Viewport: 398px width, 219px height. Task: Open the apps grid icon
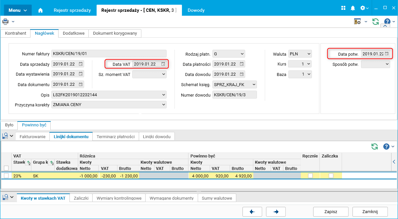point(343,8)
